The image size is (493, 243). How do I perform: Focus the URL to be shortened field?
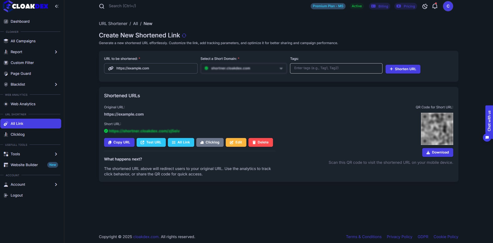151,68
